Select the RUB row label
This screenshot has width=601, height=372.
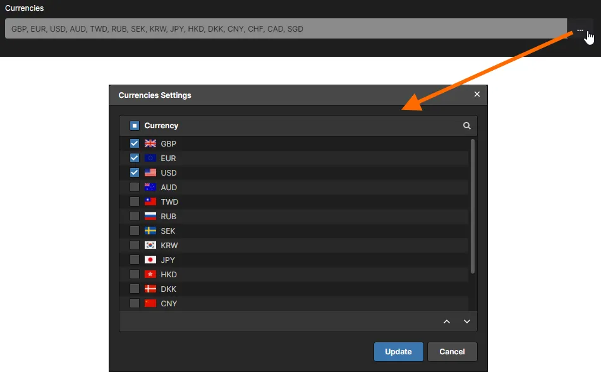[x=168, y=217]
